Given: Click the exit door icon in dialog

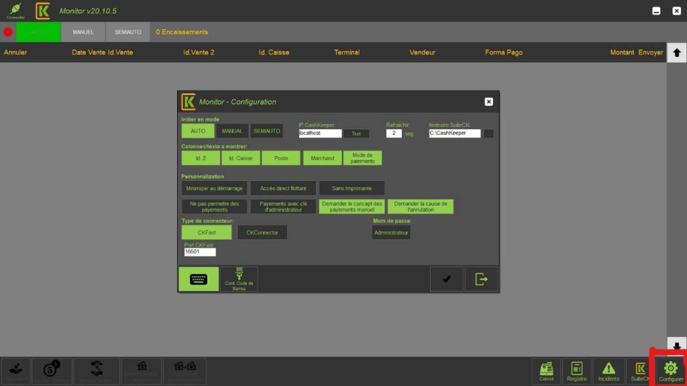Looking at the screenshot, I should click(481, 279).
